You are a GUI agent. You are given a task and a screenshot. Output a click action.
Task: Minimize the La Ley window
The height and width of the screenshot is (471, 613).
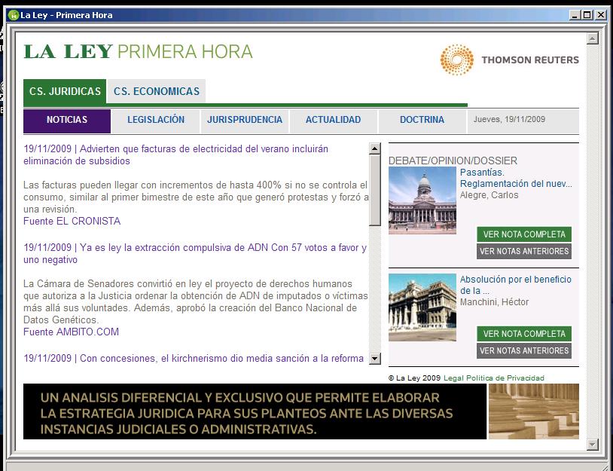click(x=575, y=15)
